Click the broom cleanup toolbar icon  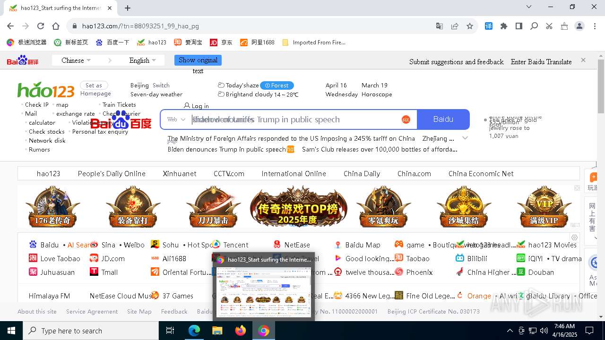564,26
